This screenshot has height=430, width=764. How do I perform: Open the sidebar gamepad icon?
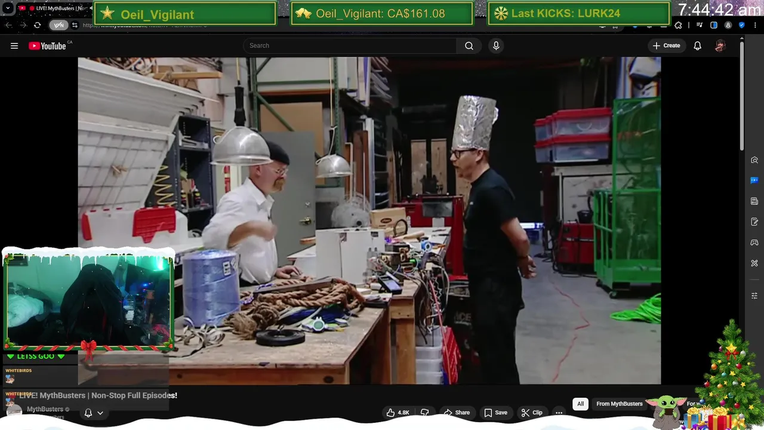click(754, 242)
